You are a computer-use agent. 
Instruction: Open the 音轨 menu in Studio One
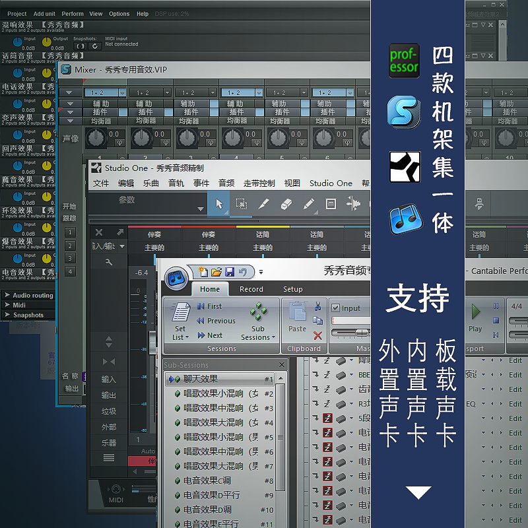click(176, 183)
